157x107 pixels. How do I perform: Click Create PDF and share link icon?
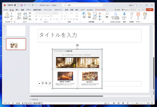pos(115,14)
